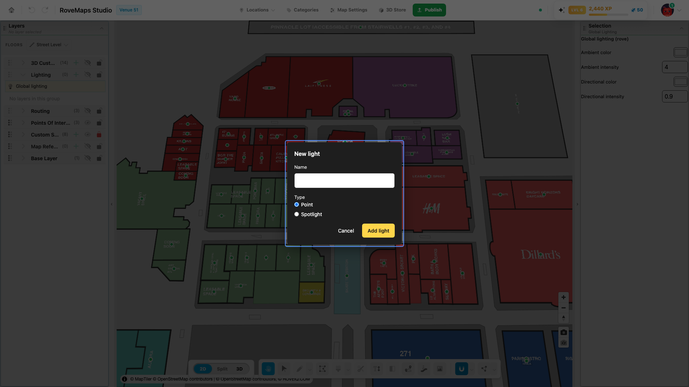Take a map snapshot with camera icon
689x387 pixels.
click(563, 332)
